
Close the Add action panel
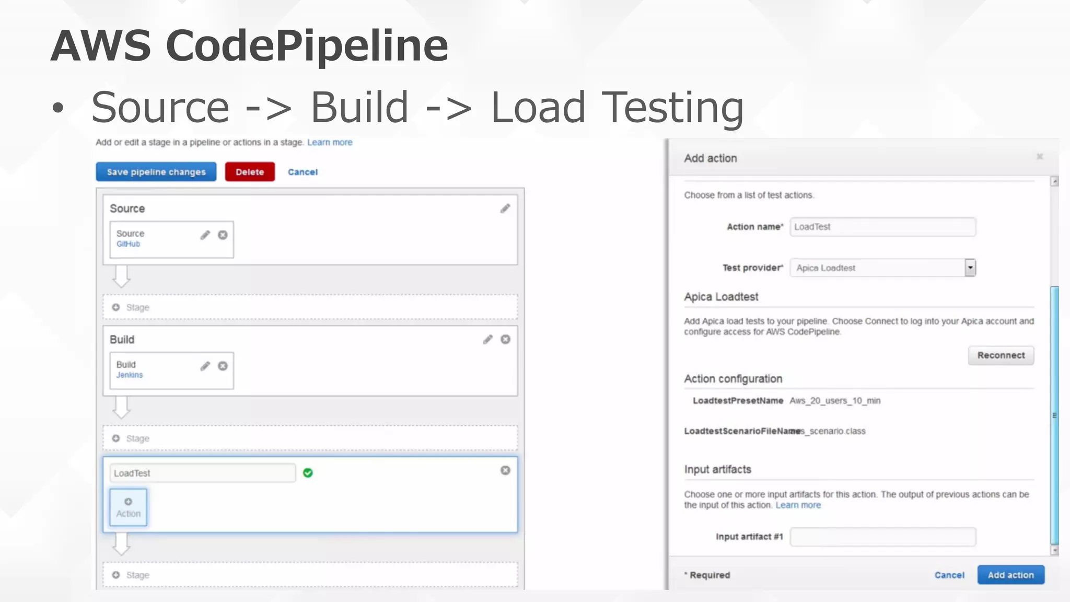click(1040, 157)
